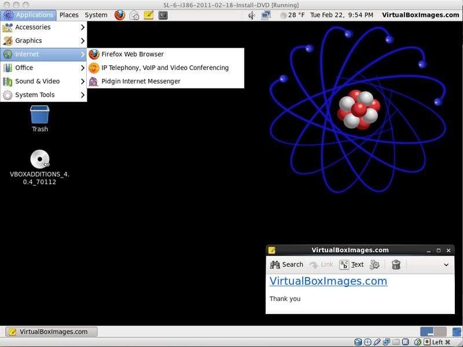The image size is (463, 347).
Task: Launch Firefox from the top panel icon
Action: pos(120,15)
